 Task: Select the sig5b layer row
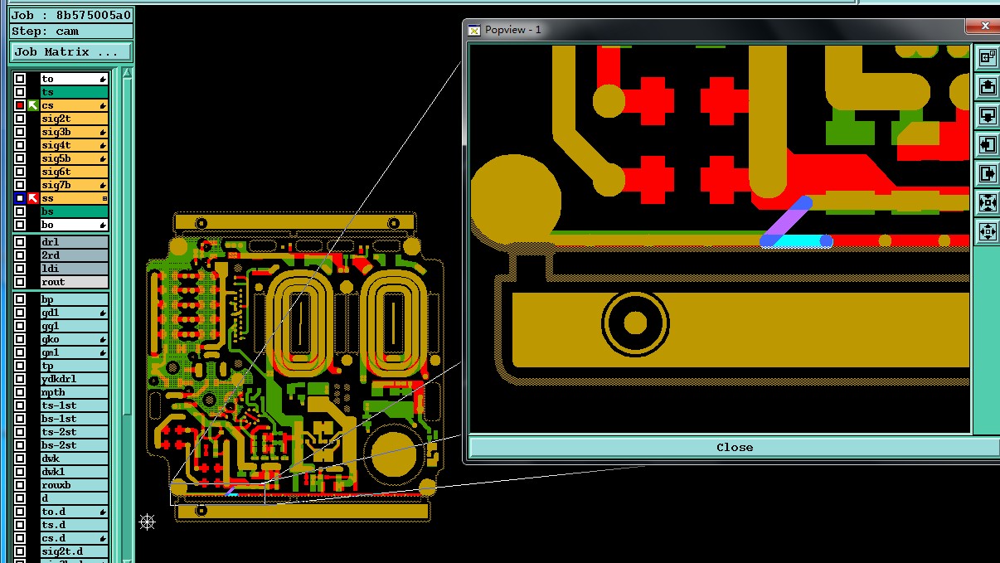pos(74,158)
